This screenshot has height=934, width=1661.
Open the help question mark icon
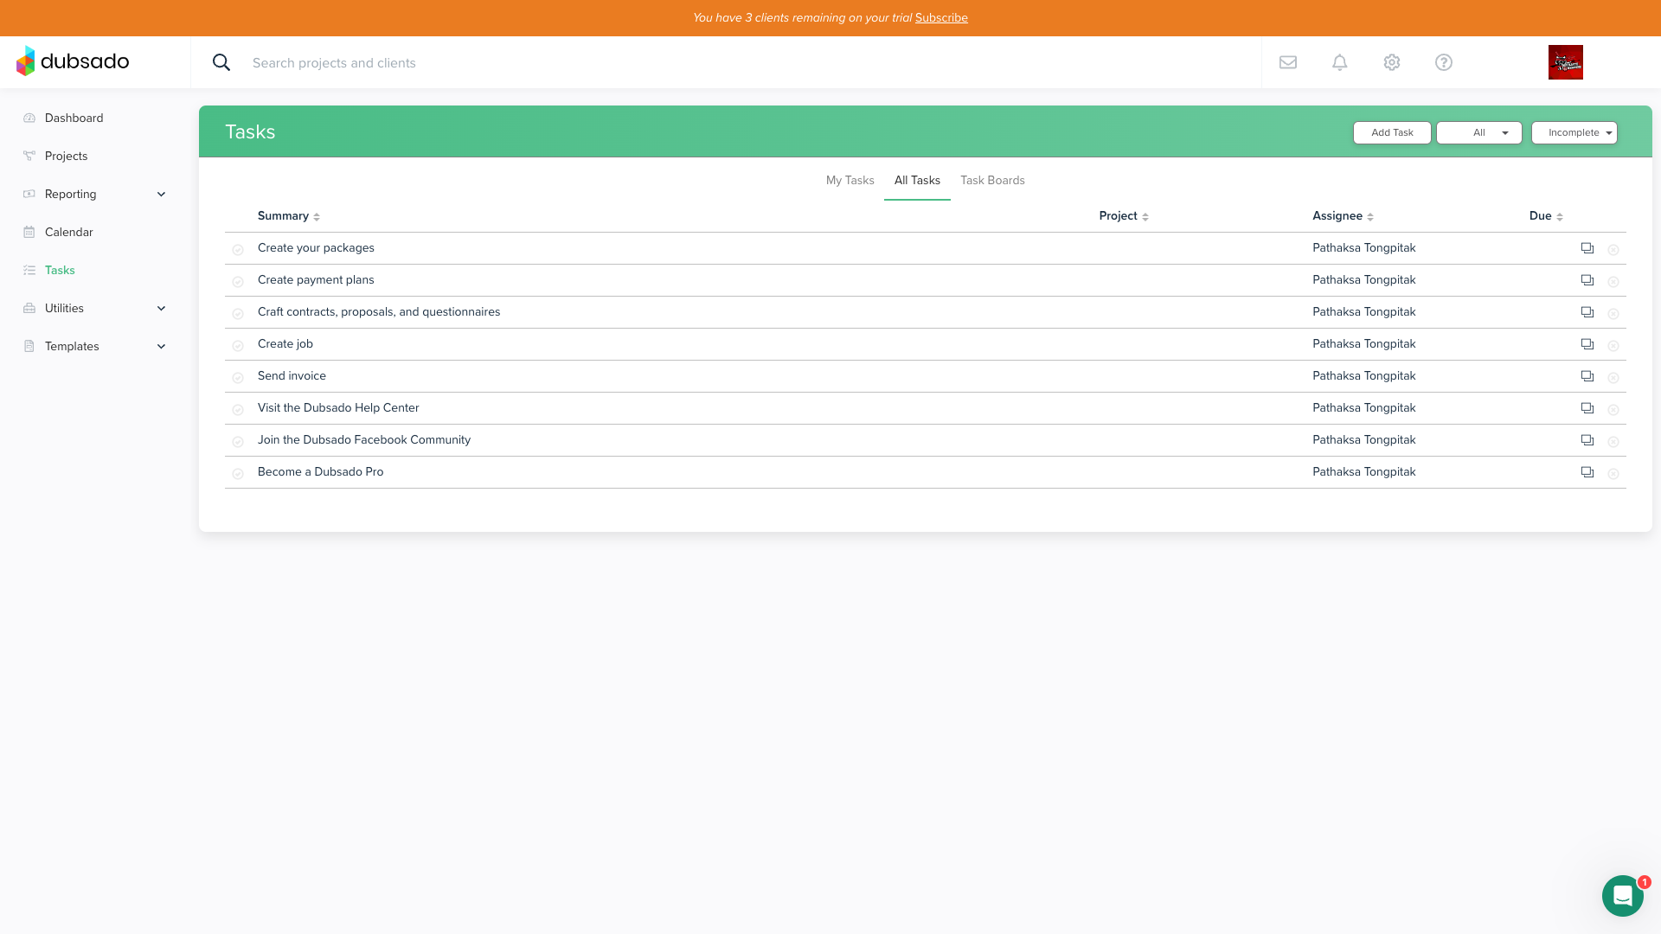[1443, 62]
